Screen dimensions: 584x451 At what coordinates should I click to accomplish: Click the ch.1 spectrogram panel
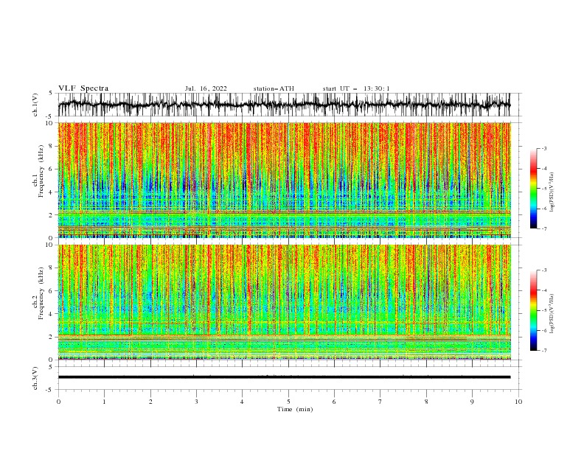[285, 180]
